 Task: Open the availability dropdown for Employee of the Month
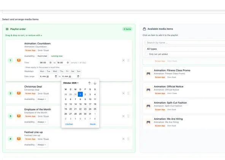[x=42, y=122]
